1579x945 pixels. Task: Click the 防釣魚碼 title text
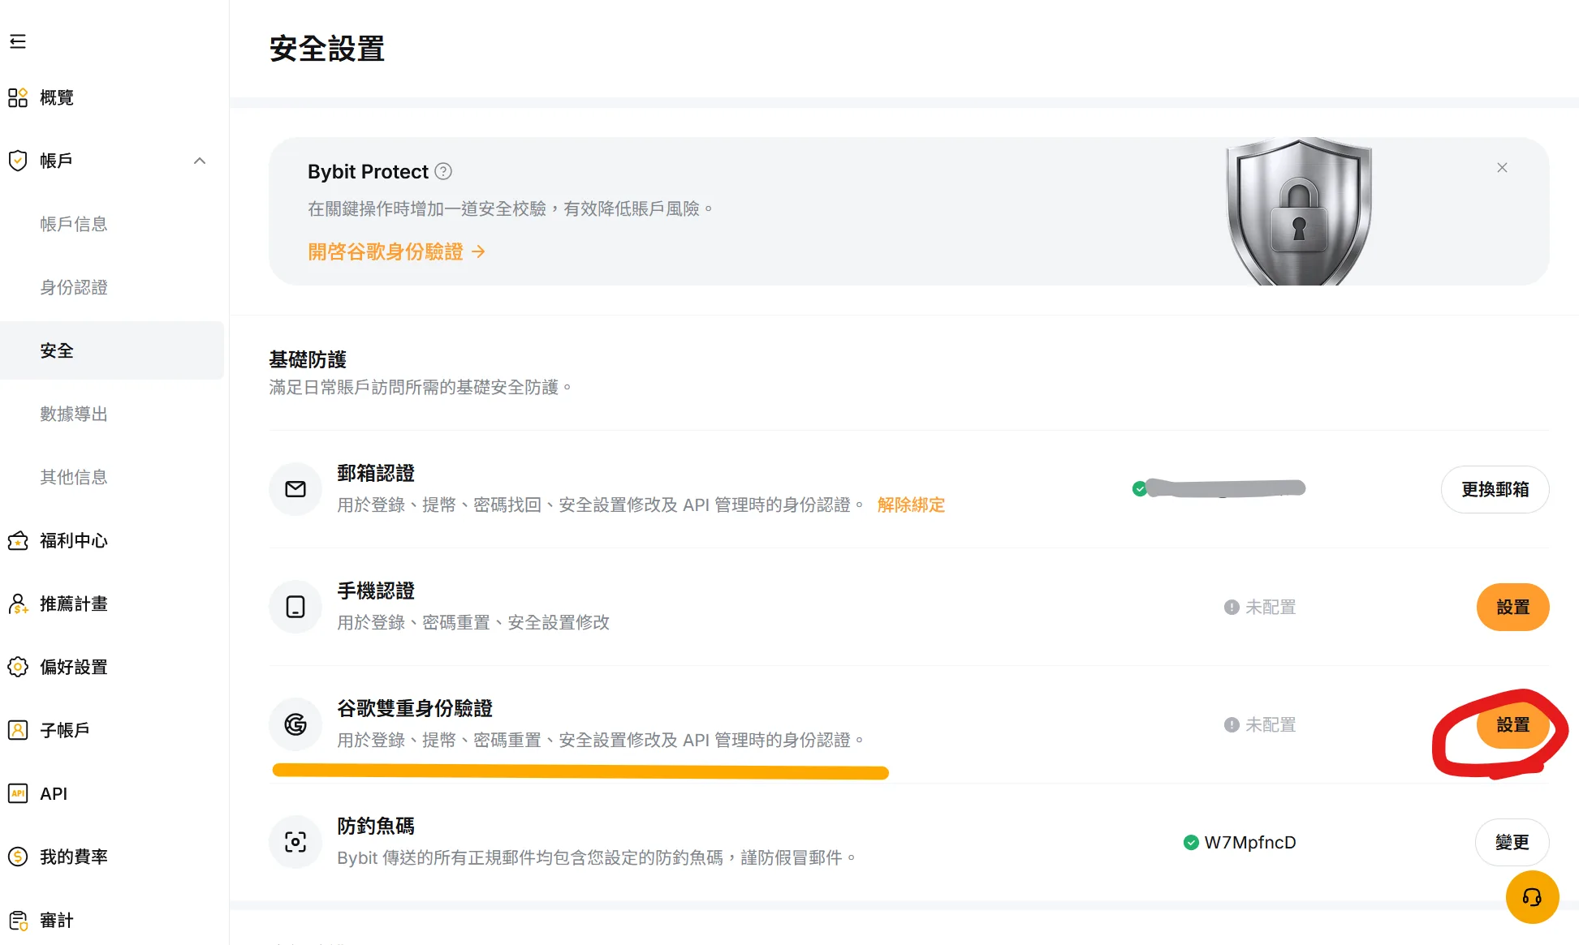pos(376,826)
